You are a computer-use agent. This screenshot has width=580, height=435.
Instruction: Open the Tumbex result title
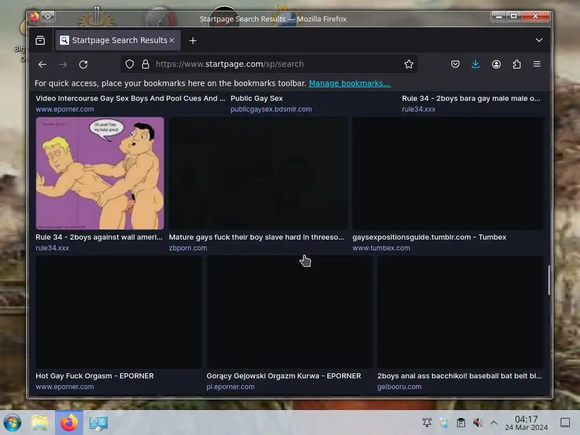pos(429,237)
